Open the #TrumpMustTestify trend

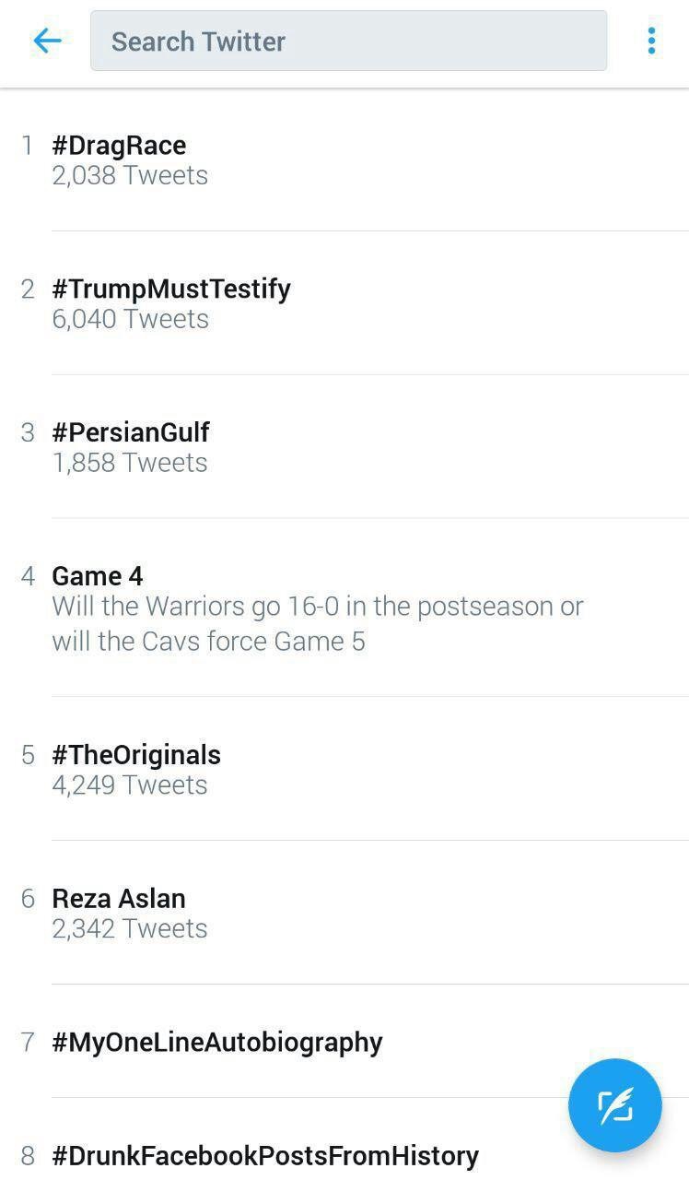click(x=171, y=289)
